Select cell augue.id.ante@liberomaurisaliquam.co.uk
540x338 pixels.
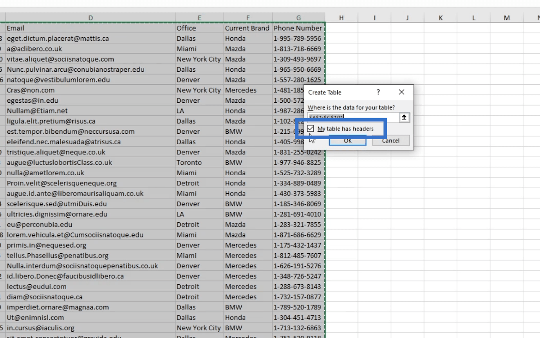tap(90, 193)
